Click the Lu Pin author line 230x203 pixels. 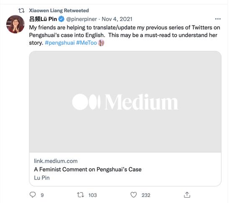pyautogui.click(x=42, y=178)
